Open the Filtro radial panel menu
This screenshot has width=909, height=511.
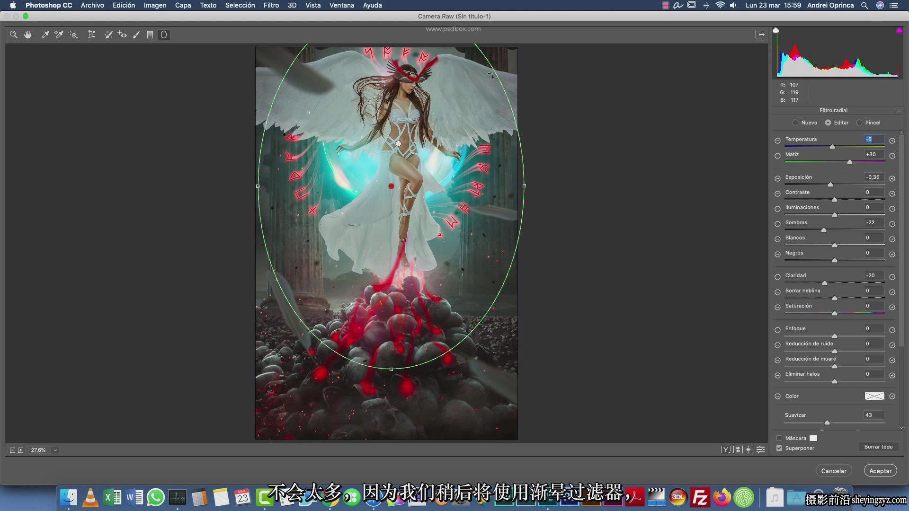click(x=900, y=110)
